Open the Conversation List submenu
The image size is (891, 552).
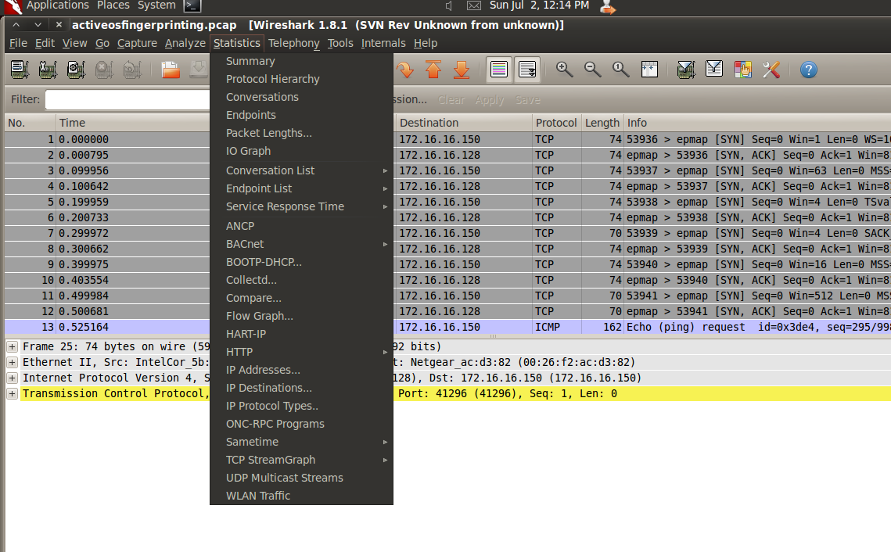301,170
